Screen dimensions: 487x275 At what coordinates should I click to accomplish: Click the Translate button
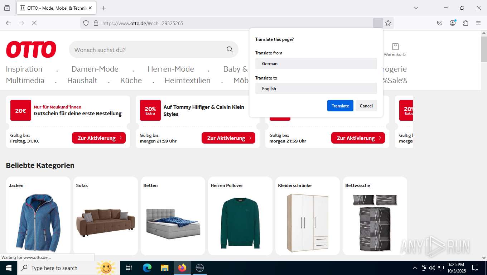tap(340, 106)
